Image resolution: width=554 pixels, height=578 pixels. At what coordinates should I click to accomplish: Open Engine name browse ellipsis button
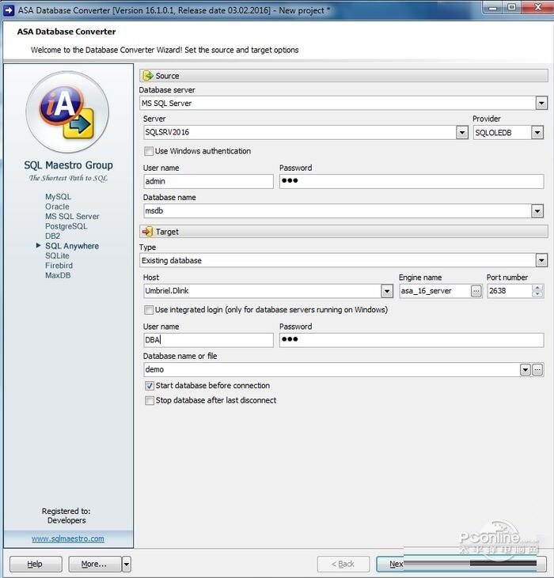(x=476, y=291)
